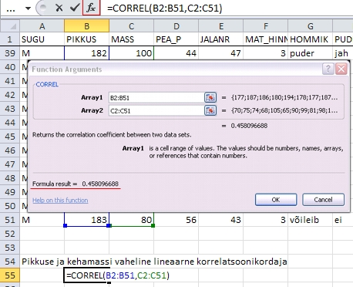The width and height of the screenshot is (353, 287).
Task: Click into the Array1 input field
Action: [x=156, y=98]
